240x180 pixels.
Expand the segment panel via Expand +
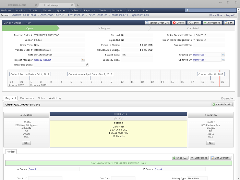[227, 98]
